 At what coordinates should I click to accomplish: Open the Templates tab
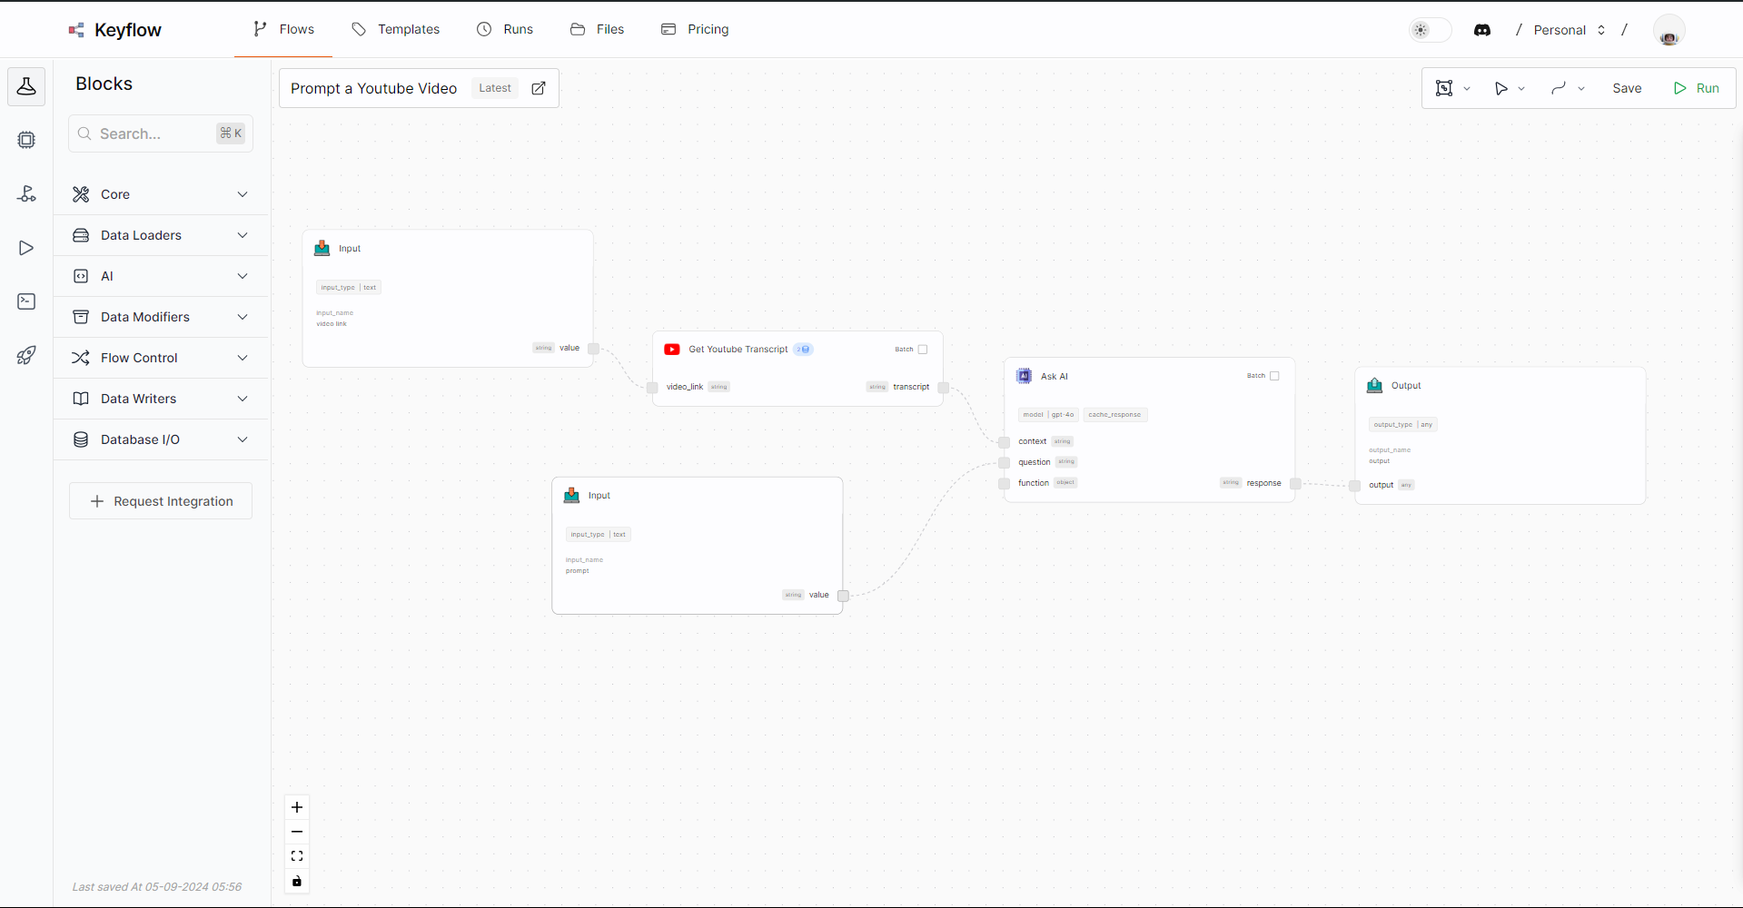395,29
